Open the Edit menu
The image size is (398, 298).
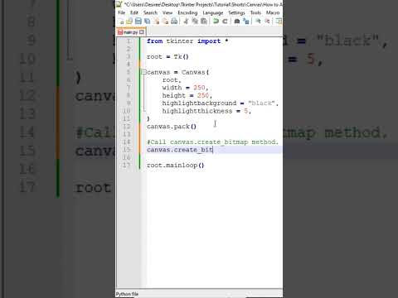(134, 12)
